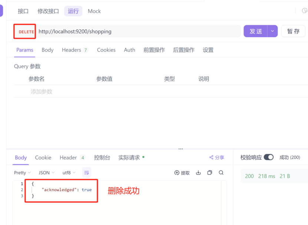Open the Headers 7 tab
The width and height of the screenshot is (308, 225).
[x=75, y=50]
